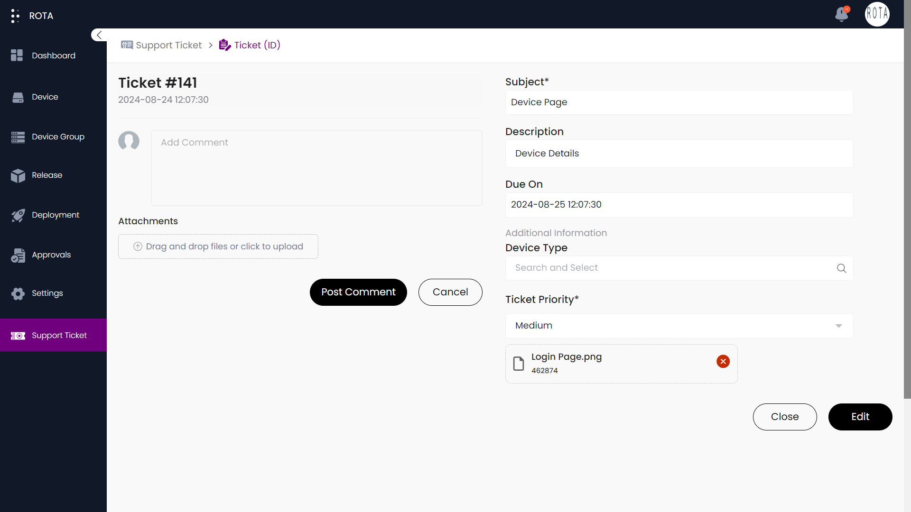
Task: Click the Due On date field
Action: point(679,205)
